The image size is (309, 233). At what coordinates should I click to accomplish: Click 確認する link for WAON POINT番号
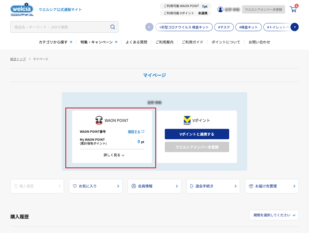134,132
